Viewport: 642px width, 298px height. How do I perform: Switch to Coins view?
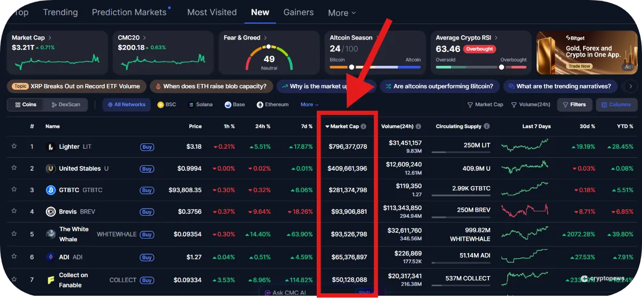(x=26, y=104)
